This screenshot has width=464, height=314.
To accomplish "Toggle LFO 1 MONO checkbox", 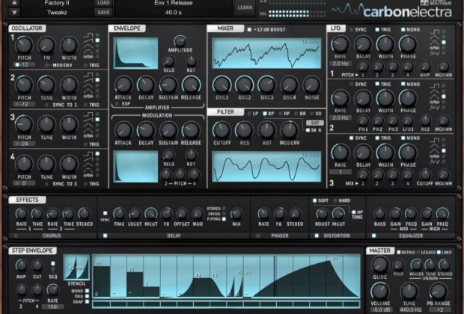I will pos(403,30).
